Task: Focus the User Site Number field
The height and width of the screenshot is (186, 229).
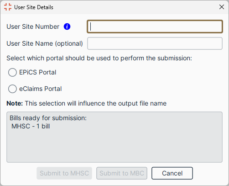Action: click(155, 27)
